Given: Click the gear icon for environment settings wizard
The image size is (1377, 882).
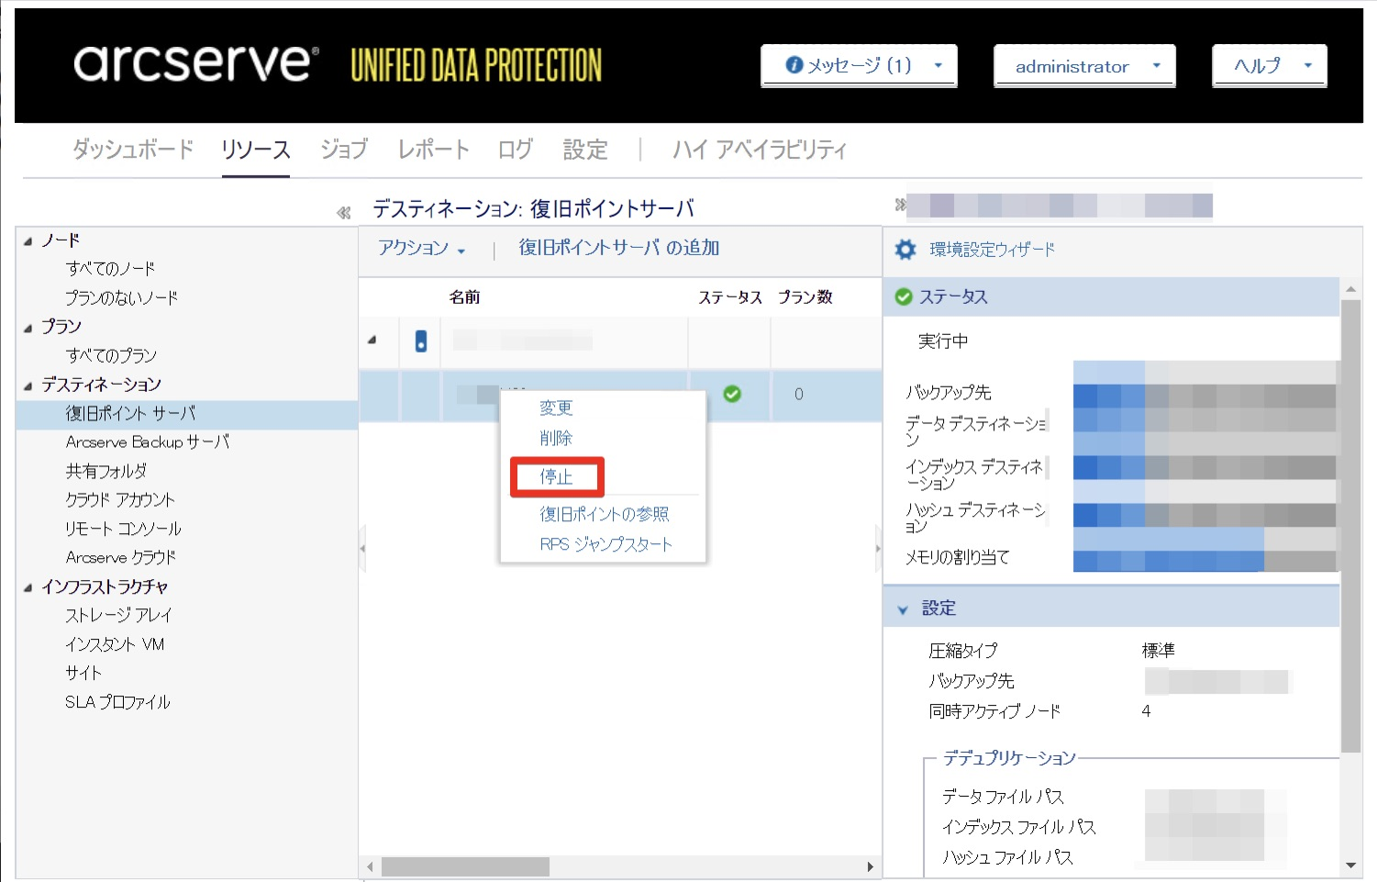Looking at the screenshot, I should (x=905, y=250).
